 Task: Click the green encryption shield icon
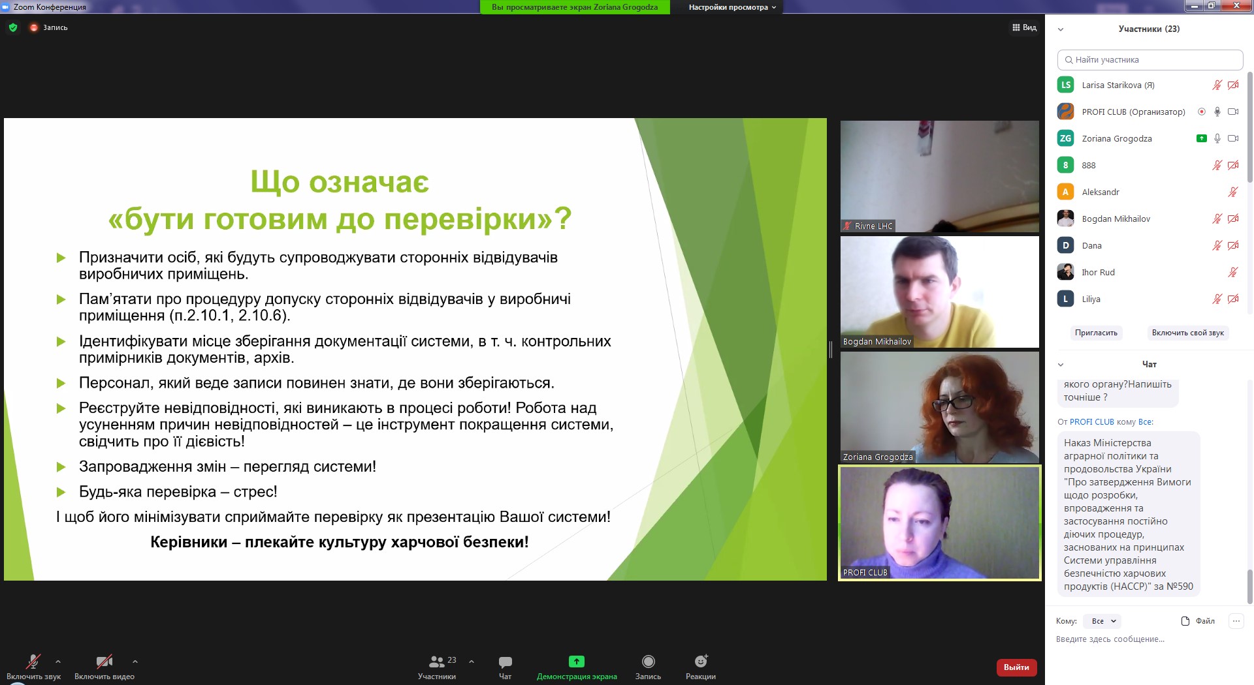pyautogui.click(x=13, y=27)
